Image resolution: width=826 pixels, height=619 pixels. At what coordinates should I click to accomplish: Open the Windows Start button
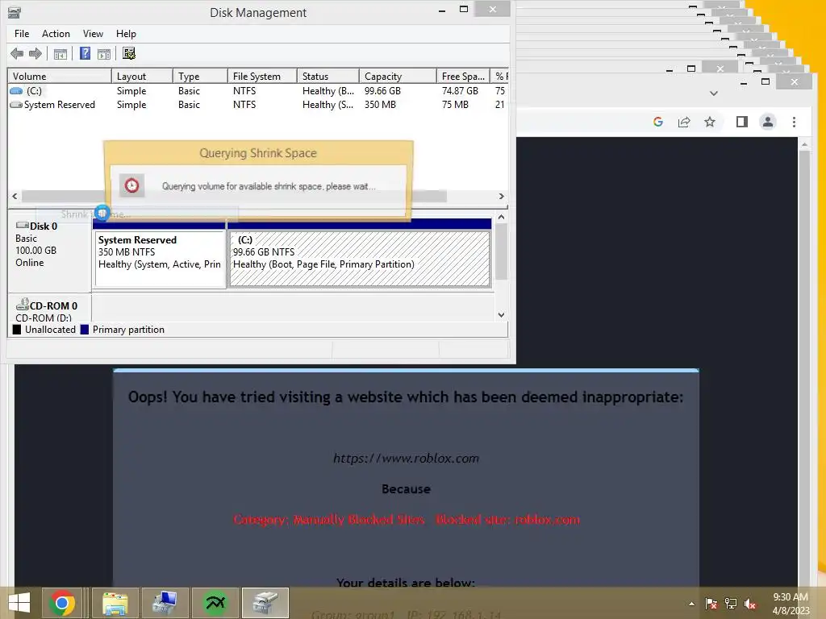pos(19,603)
